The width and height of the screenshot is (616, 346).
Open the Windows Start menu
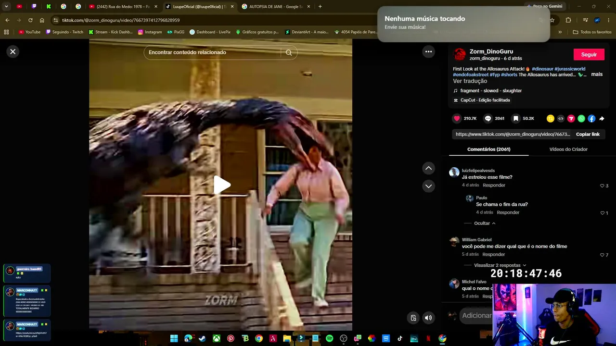click(x=174, y=338)
